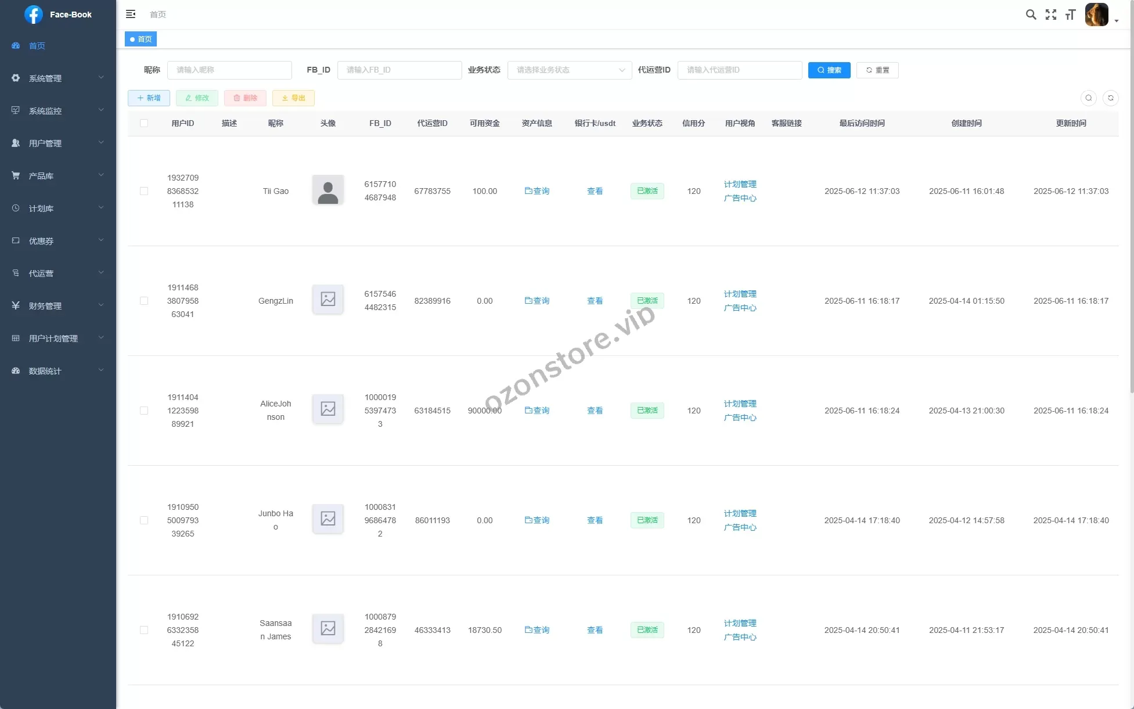The height and width of the screenshot is (709, 1134).
Task: Open 计划管理 link for AliceJohnson
Action: 740,404
